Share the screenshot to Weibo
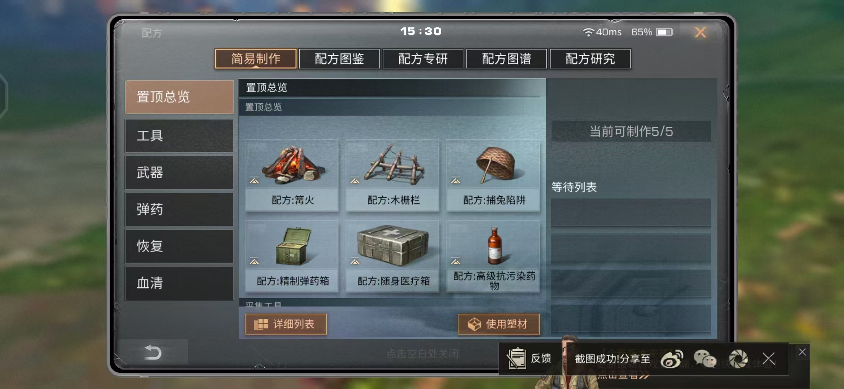844x389 pixels. click(x=672, y=359)
